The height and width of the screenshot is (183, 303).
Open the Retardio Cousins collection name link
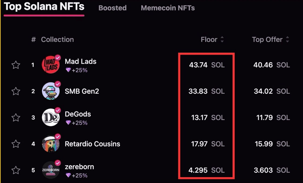pos(92,144)
